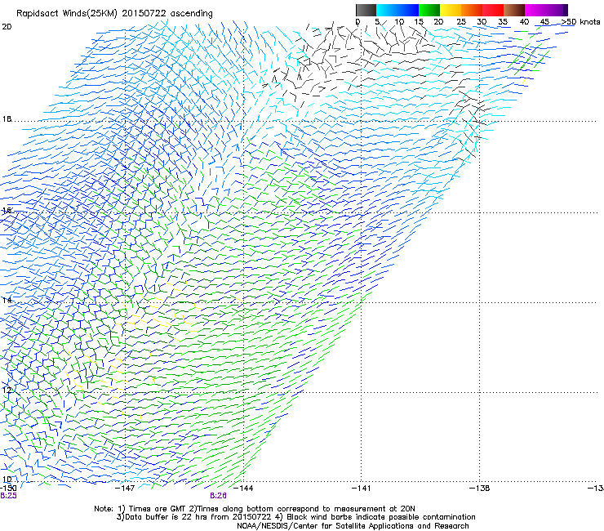
Task: Click the dark blue 10-15 knots legend color
Action: 408,10
